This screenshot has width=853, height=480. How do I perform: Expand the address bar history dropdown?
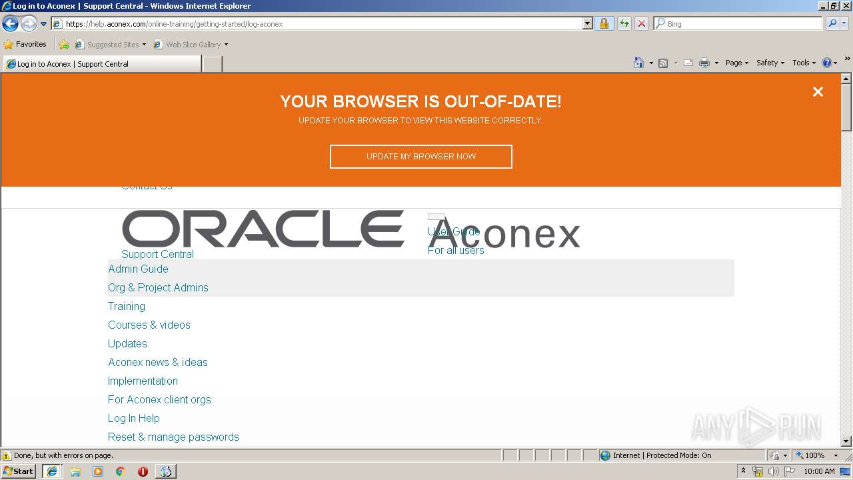(587, 24)
